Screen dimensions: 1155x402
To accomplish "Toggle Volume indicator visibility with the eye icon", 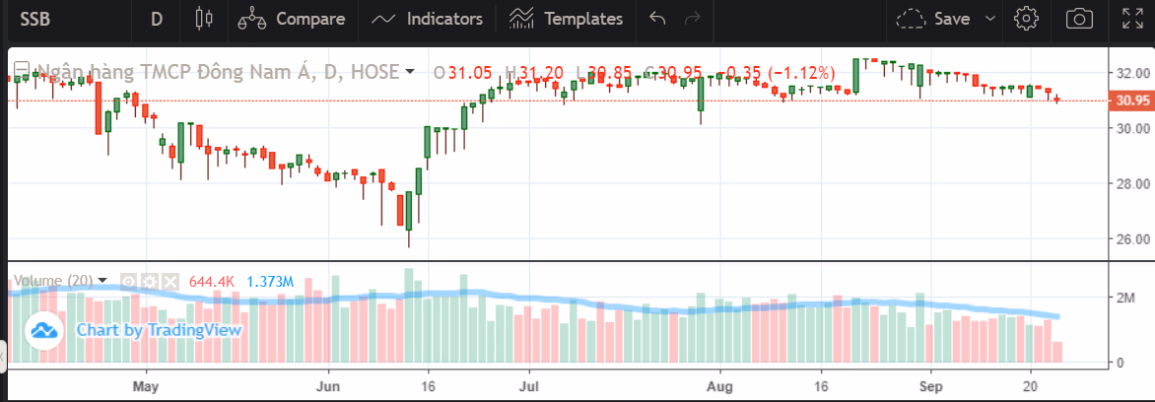I will click(x=130, y=282).
